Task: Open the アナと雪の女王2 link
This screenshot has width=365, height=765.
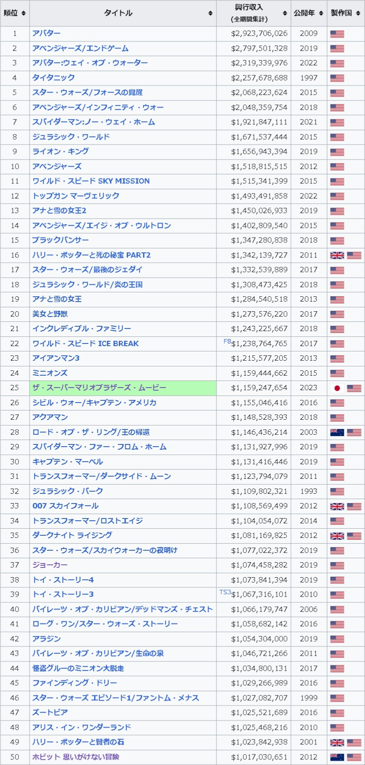Action: point(59,210)
